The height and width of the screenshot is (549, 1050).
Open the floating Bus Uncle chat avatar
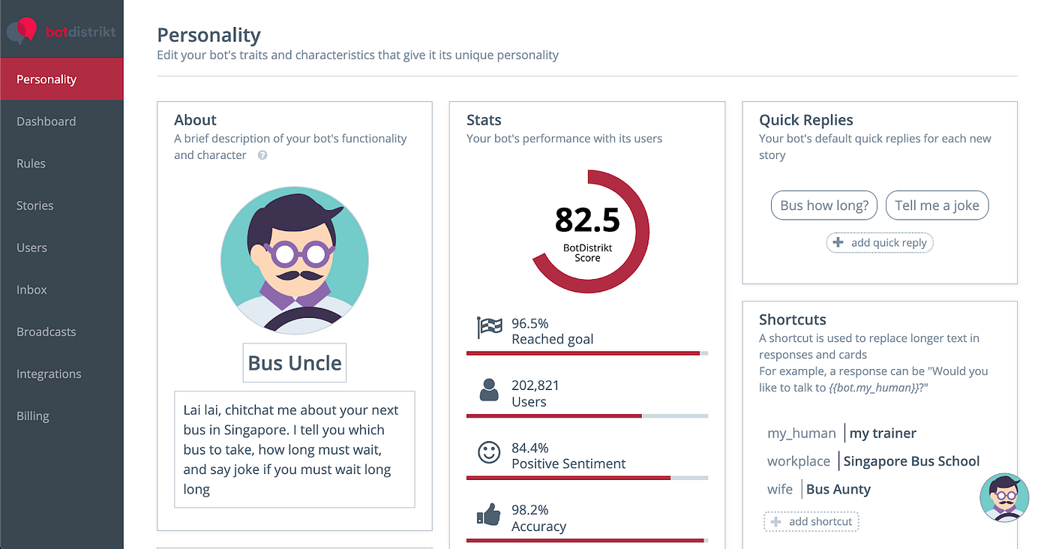[1004, 498]
